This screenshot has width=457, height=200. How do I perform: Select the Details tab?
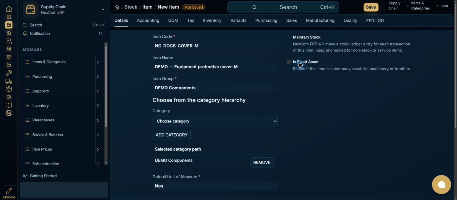pyautogui.click(x=121, y=20)
